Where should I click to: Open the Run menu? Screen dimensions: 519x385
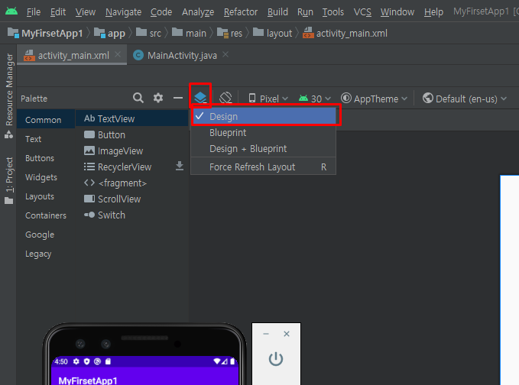(x=305, y=12)
